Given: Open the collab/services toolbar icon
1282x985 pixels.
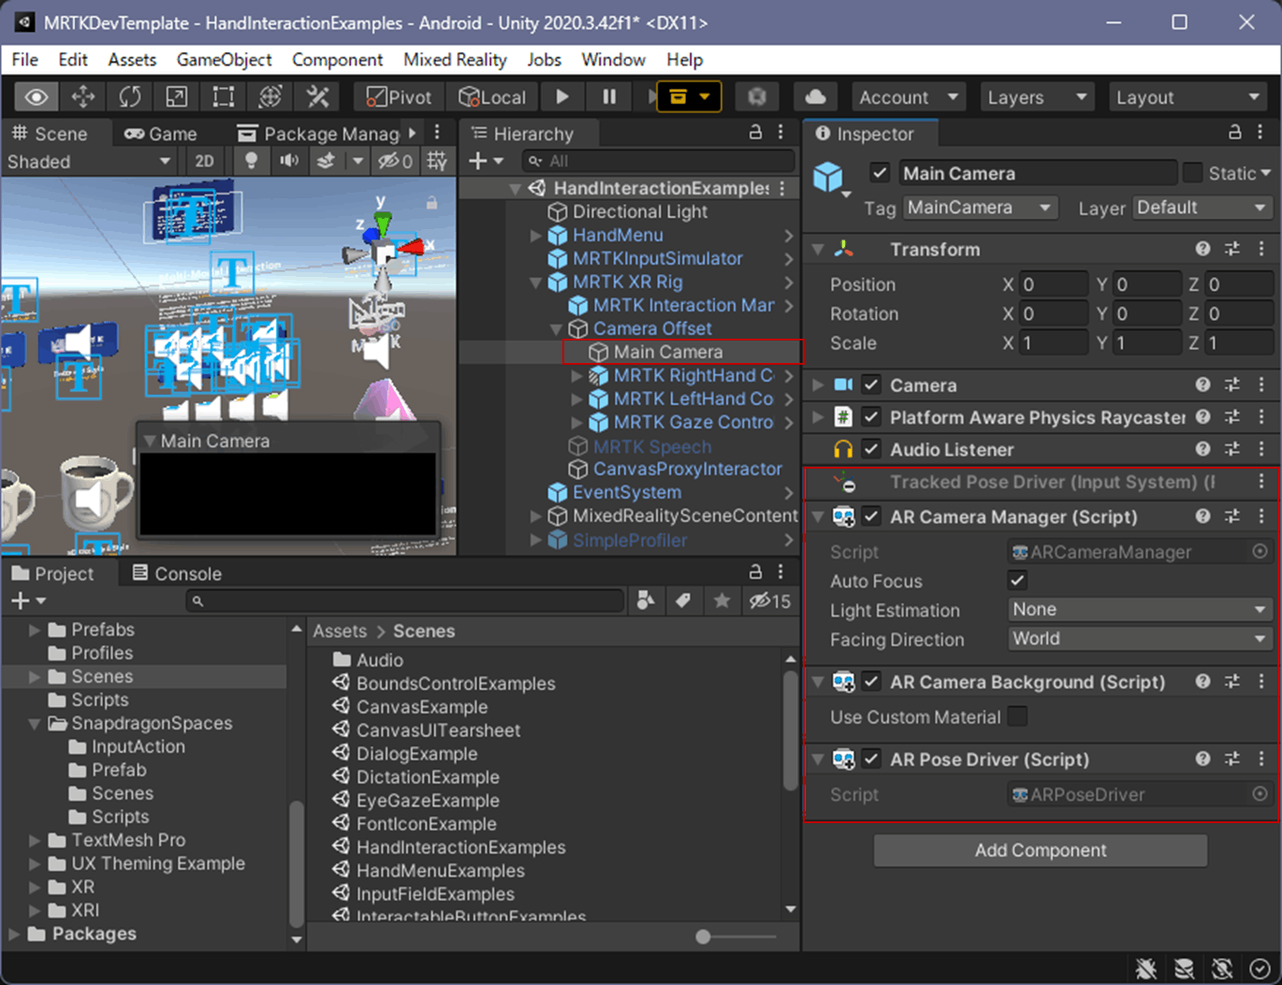Looking at the screenshot, I should click(x=757, y=96).
